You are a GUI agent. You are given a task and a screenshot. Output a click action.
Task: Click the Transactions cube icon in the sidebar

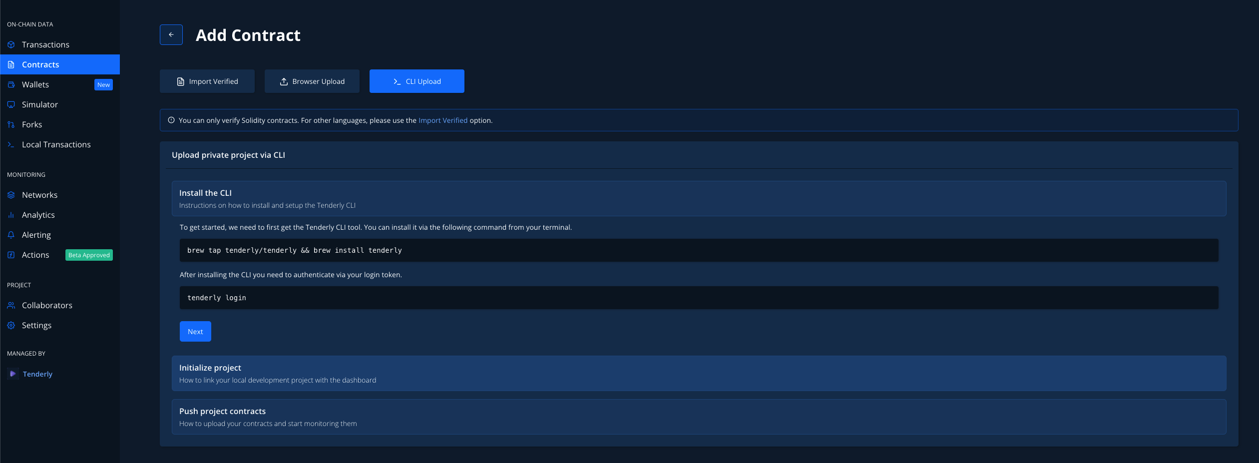click(11, 44)
